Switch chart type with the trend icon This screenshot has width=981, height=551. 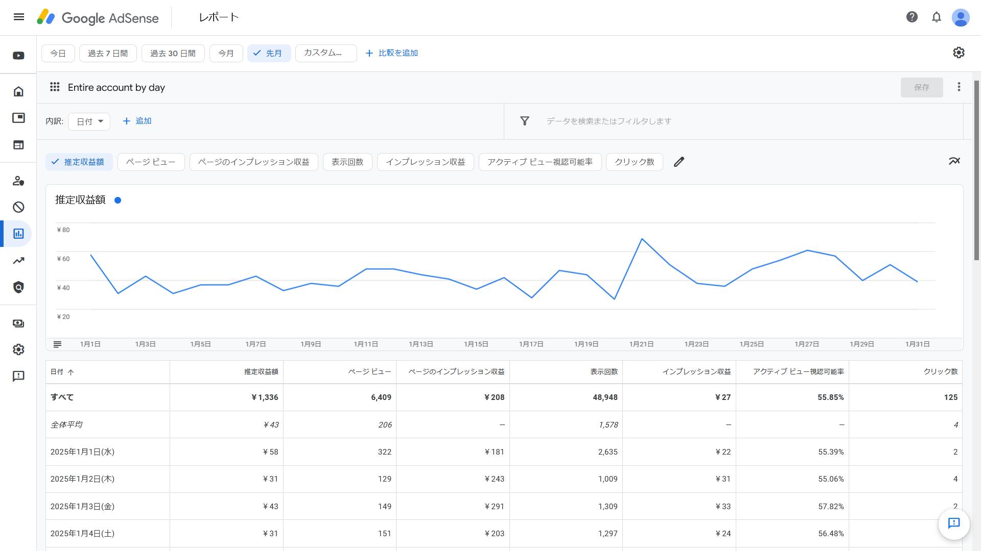(954, 161)
